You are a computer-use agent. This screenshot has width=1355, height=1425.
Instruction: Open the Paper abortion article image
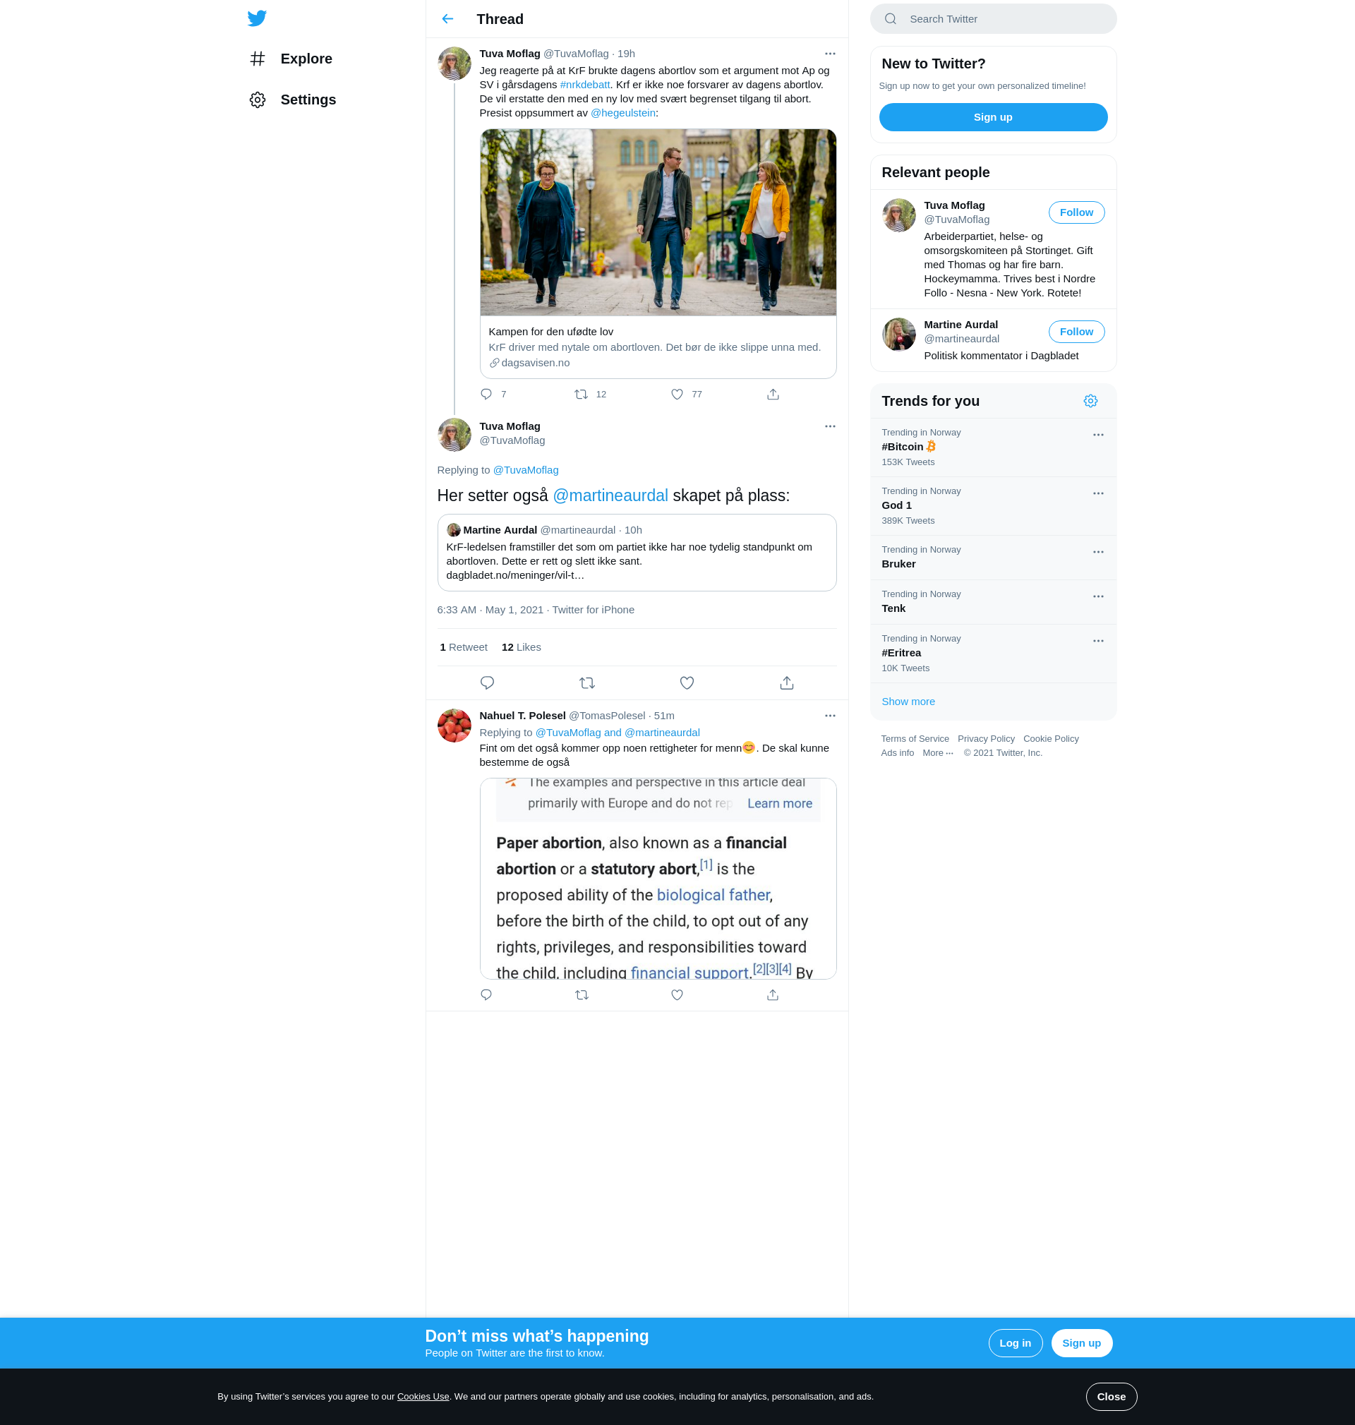coord(658,878)
